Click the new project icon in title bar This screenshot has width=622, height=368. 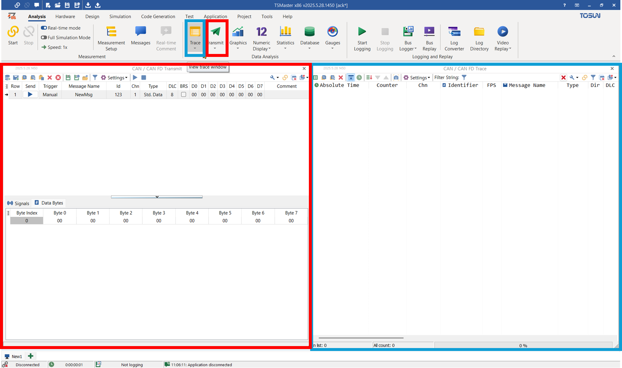tap(48, 5)
